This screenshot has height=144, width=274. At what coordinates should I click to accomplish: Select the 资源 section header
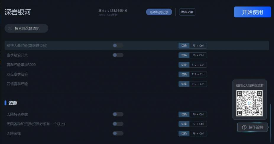click(13, 103)
